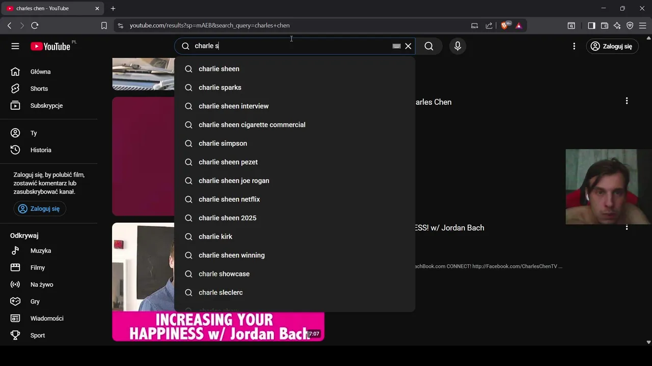This screenshot has width=652, height=366.
Task: Open the settings three-dot menu near sign in
Action: [x=574, y=46]
